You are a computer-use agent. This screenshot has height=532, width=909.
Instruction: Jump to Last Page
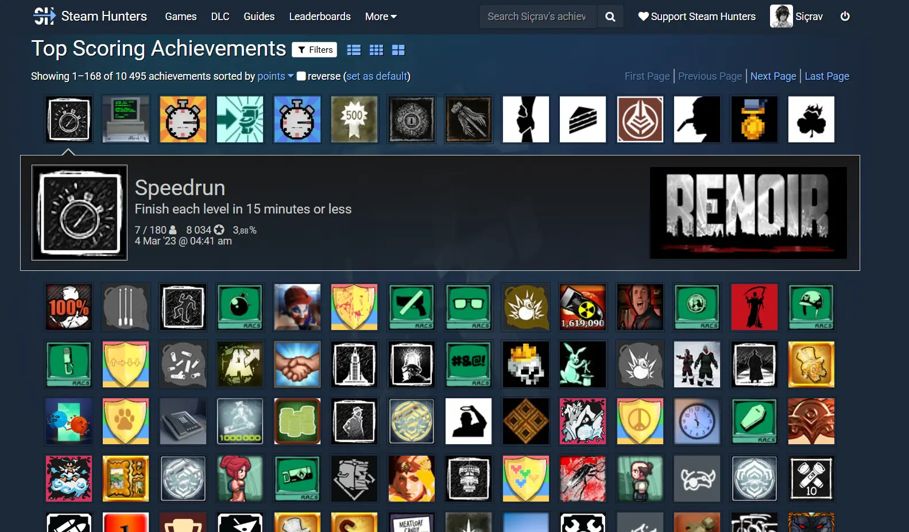pos(826,76)
